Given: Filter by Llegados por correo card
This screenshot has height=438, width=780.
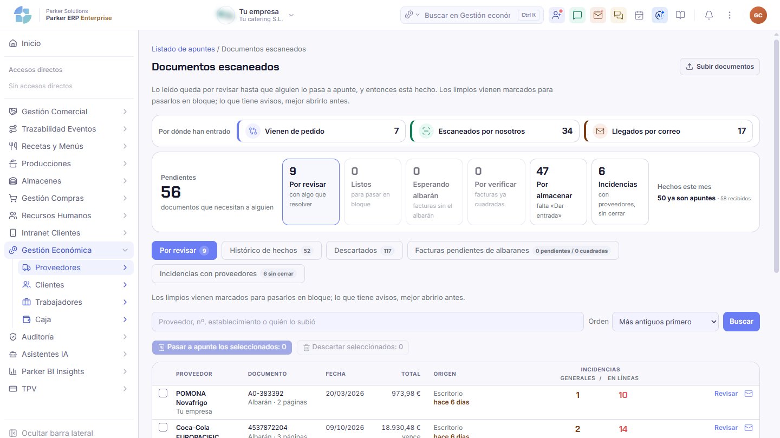Looking at the screenshot, I should (x=668, y=131).
